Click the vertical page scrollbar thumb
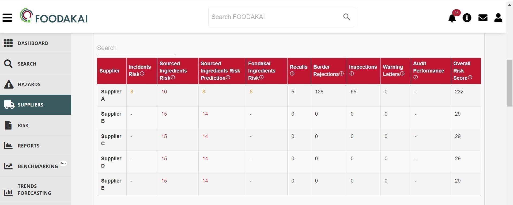The width and height of the screenshot is (513, 205). click(509, 83)
